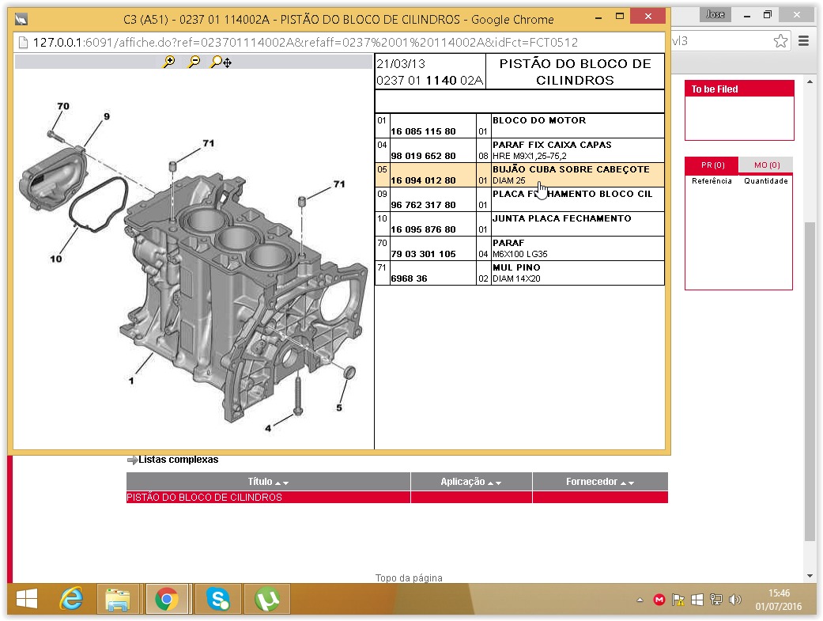This screenshot has height=621, width=823.
Task: Sort by Aplicação column arrows
Action: pos(494,483)
